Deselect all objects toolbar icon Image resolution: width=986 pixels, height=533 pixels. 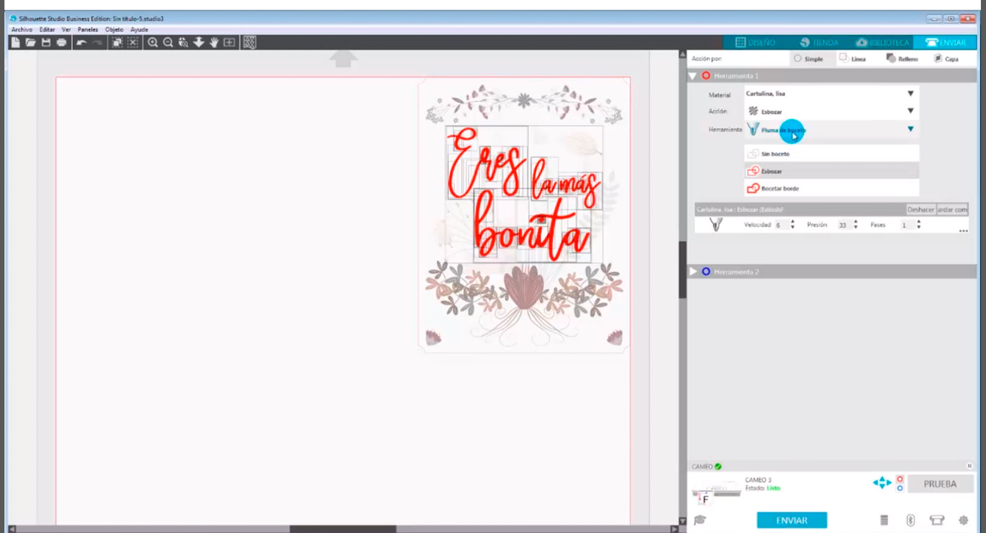click(x=133, y=43)
